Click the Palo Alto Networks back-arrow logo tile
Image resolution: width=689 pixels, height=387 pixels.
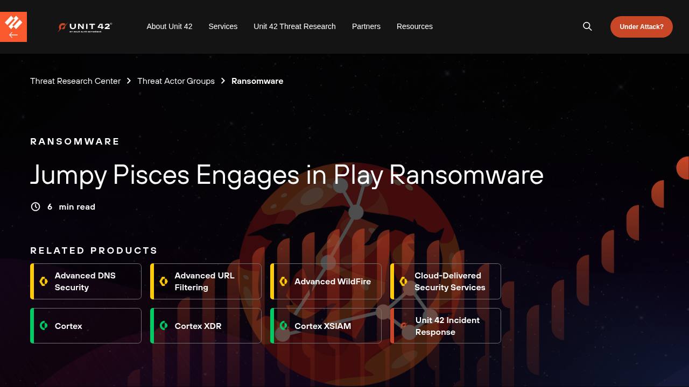coord(13,27)
